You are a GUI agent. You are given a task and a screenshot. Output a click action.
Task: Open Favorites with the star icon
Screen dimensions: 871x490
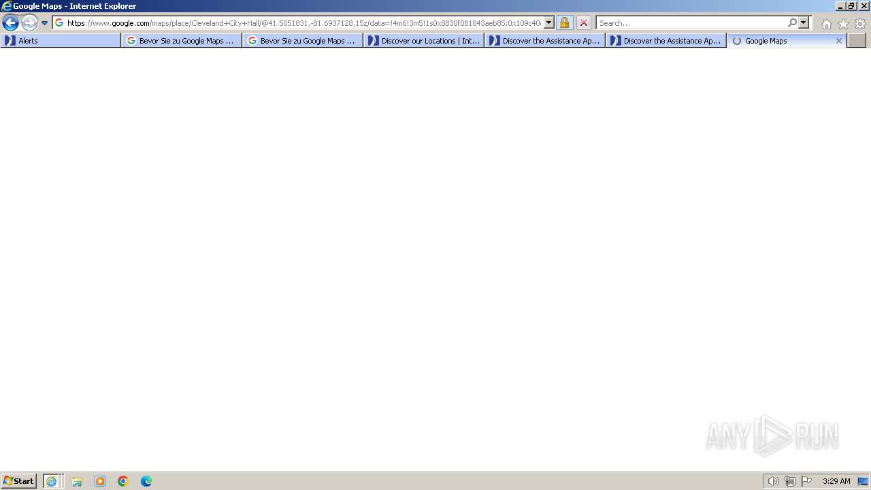[843, 24]
